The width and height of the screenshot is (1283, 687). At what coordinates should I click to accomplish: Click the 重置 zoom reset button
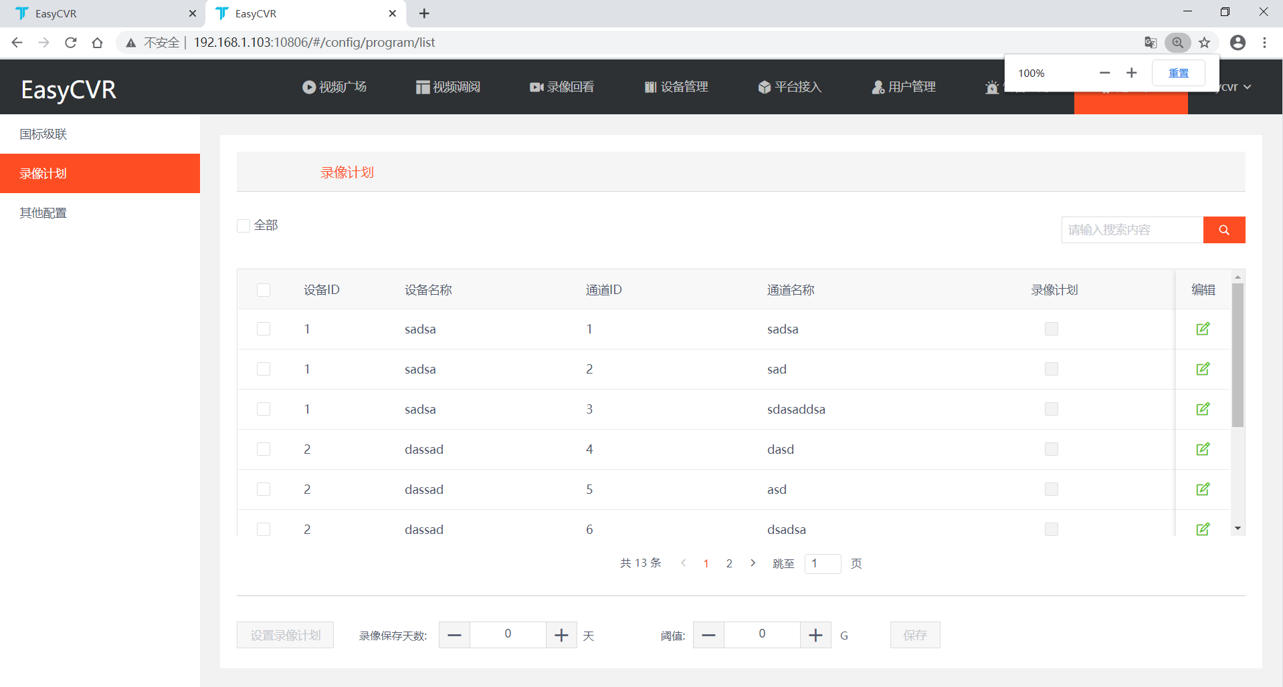pyautogui.click(x=1179, y=73)
